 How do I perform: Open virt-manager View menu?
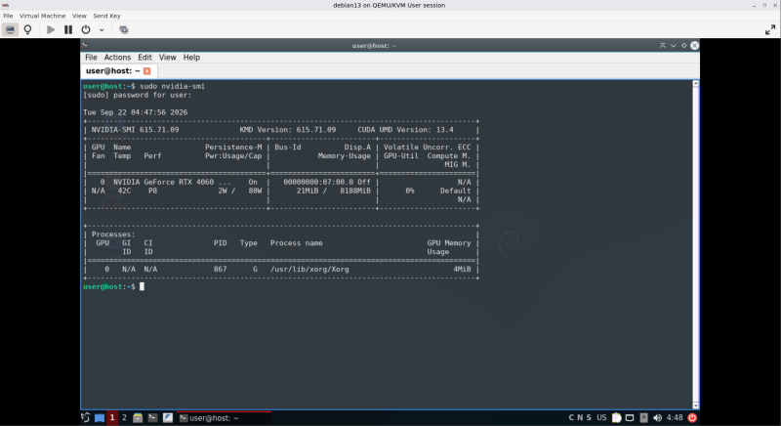(x=79, y=16)
